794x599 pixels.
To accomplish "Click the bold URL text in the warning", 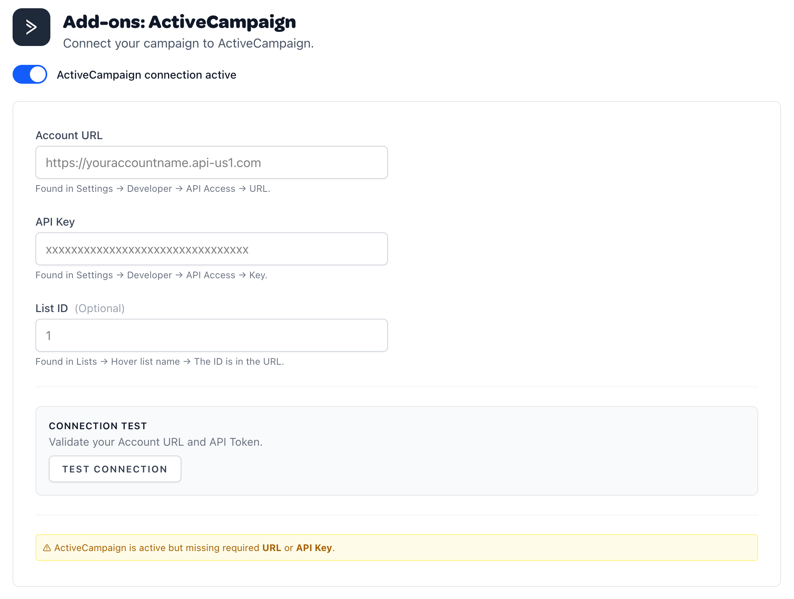I will [272, 548].
